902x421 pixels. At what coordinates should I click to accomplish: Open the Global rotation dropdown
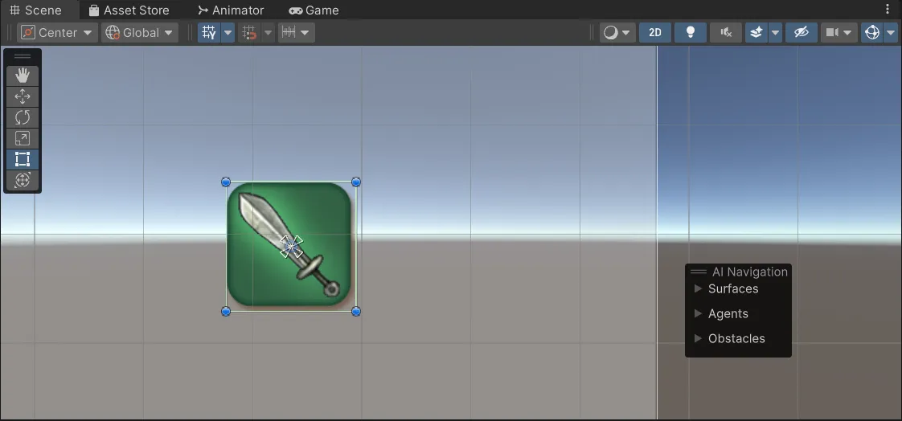pyautogui.click(x=141, y=33)
